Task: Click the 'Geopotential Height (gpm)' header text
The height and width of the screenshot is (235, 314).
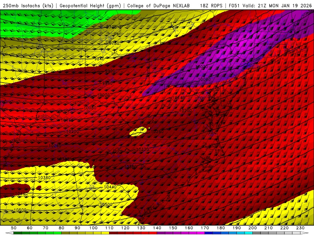Action: 90,5
